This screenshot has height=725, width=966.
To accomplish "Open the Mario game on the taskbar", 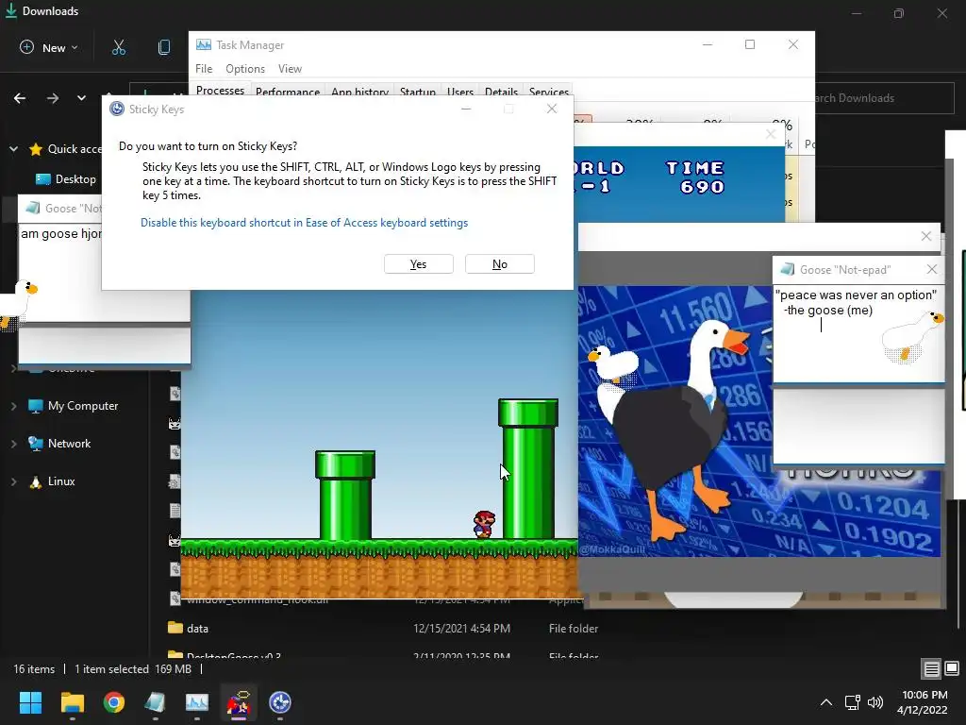I will [239, 702].
